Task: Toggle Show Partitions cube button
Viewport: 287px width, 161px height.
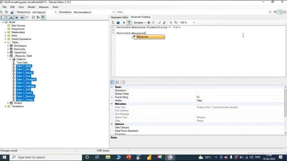Action: [x=16, y=17]
